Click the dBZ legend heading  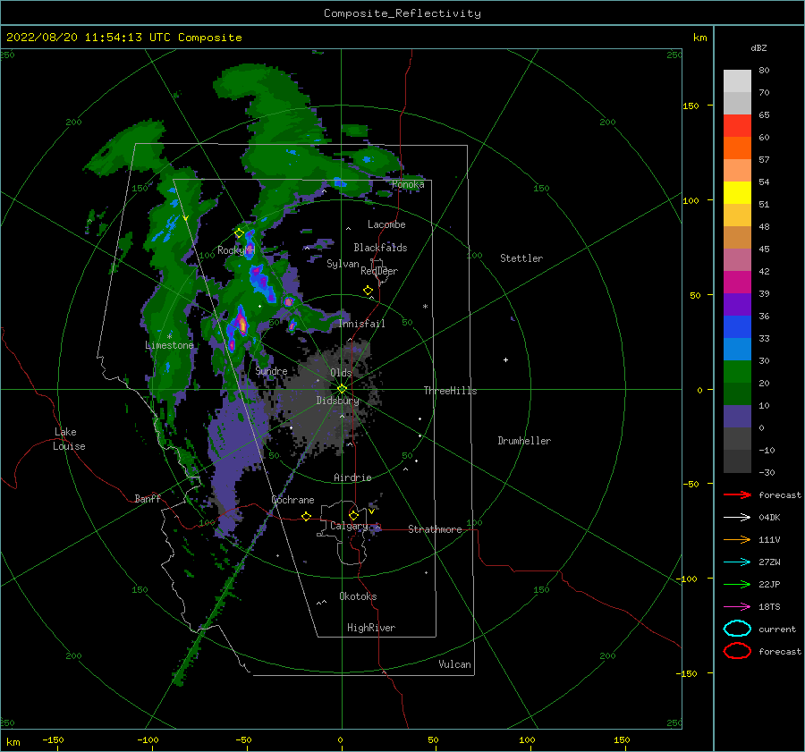(758, 48)
